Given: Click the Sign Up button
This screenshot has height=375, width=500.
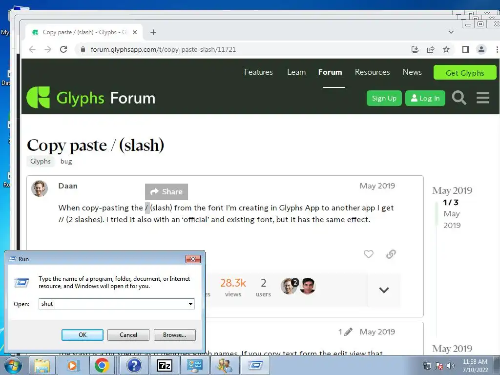Looking at the screenshot, I should click(x=384, y=98).
